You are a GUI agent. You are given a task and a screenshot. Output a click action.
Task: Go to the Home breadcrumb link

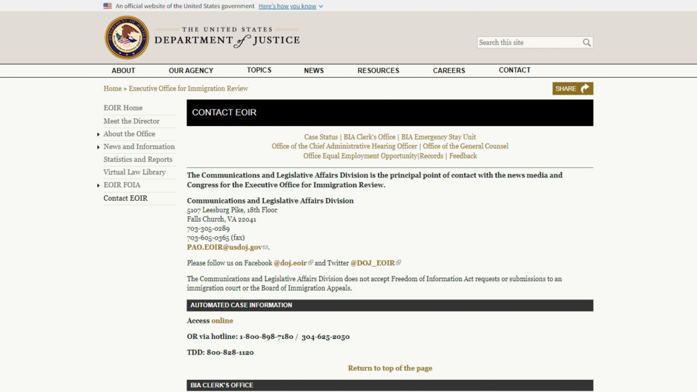pos(112,88)
